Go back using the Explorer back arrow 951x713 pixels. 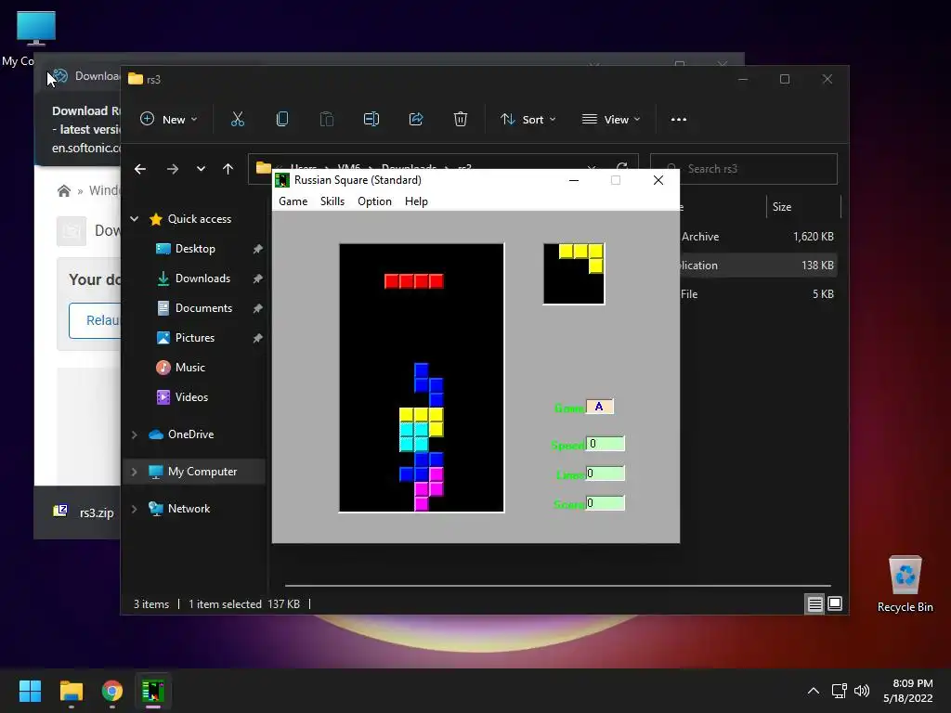pyautogui.click(x=140, y=169)
